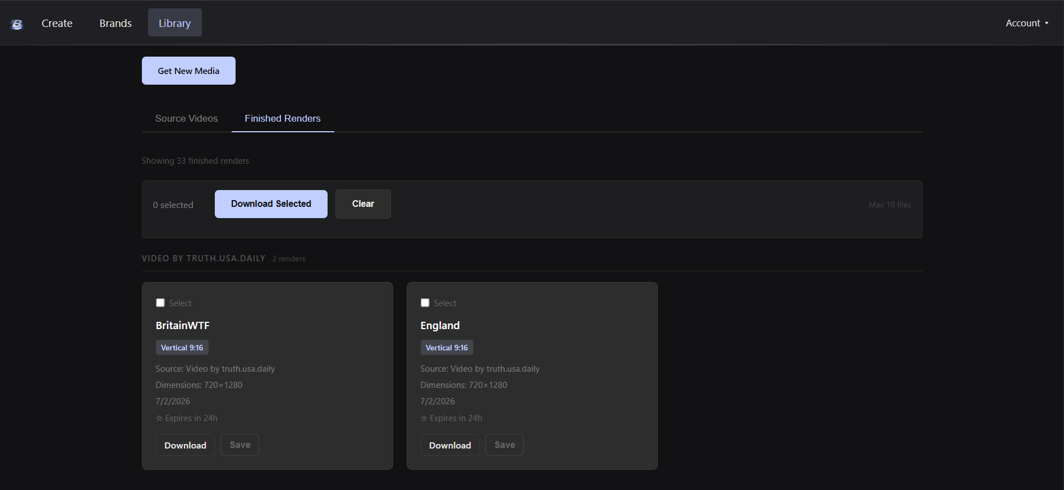The image size is (1064, 490).
Task: Click the England card title
Action: [x=440, y=326]
